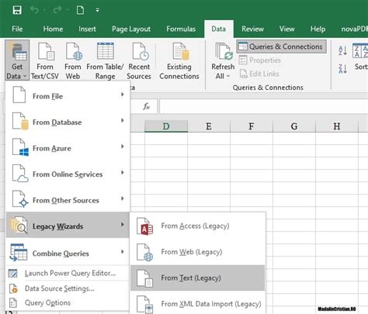Screen dimensions: 368x314
Task: Switch to the Home tab
Action: pos(53,29)
